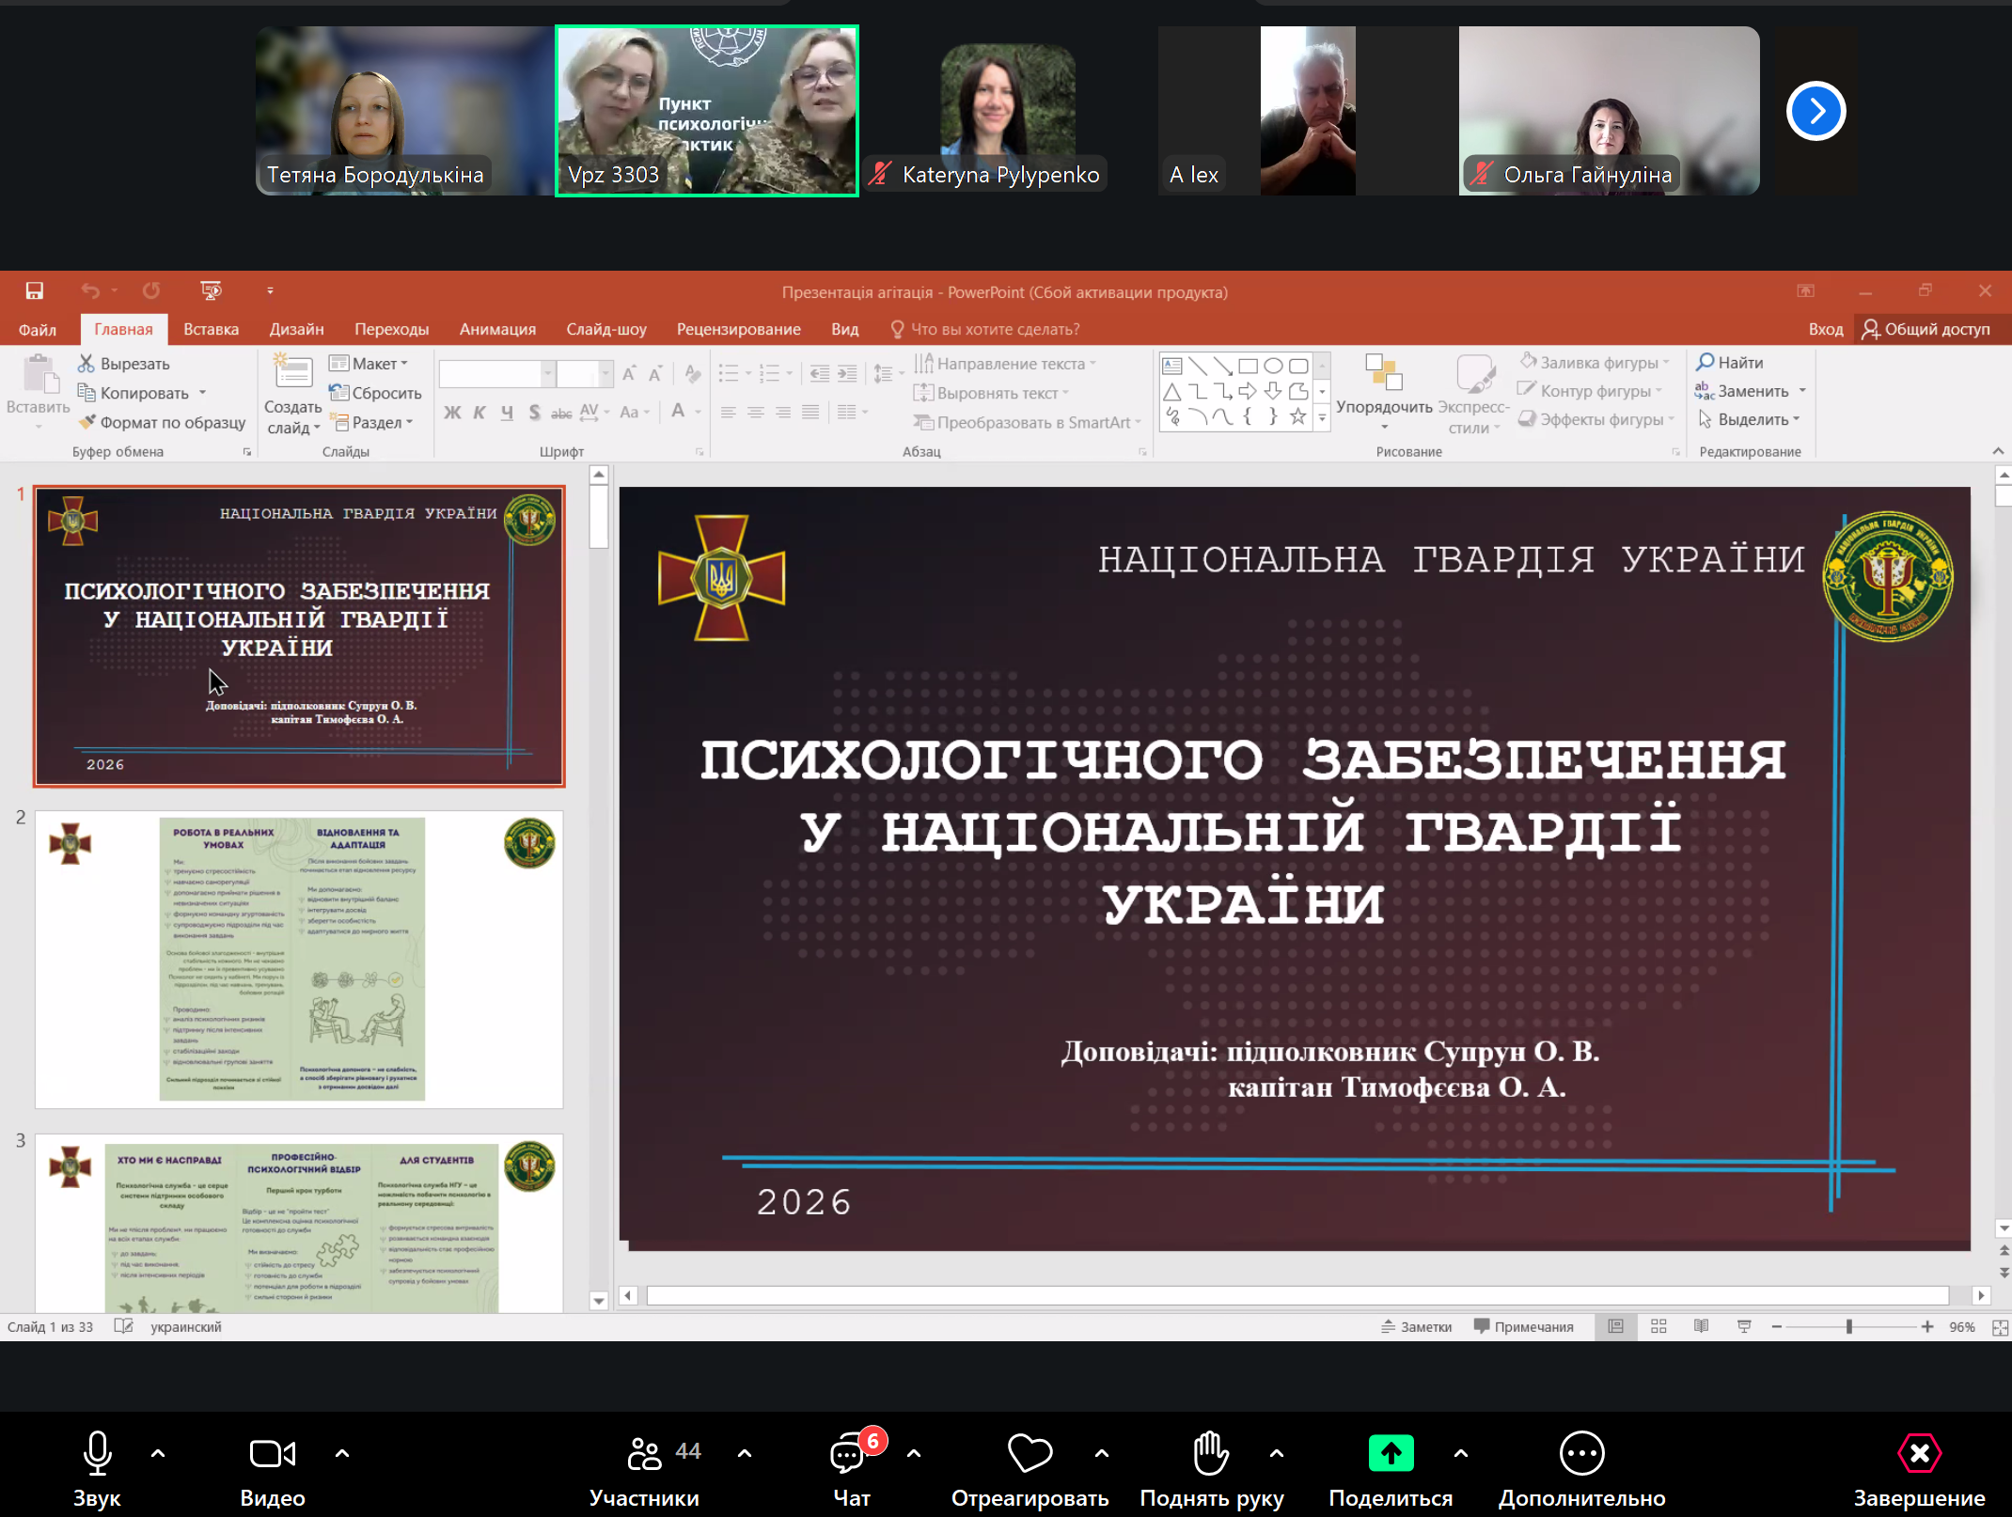The width and height of the screenshot is (2012, 1517).
Task: Expand the shapes gallery more arrow
Action: (1322, 418)
